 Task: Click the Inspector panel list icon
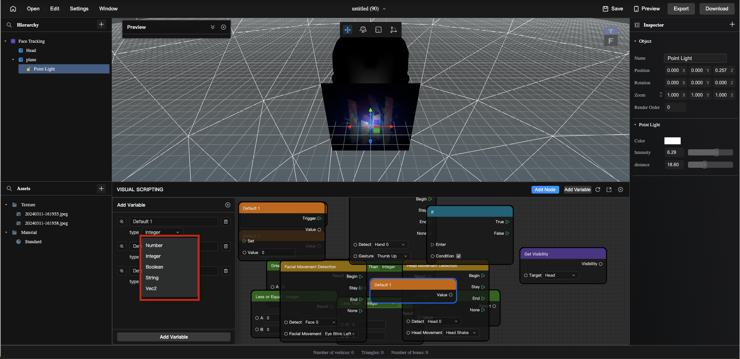[x=637, y=25]
